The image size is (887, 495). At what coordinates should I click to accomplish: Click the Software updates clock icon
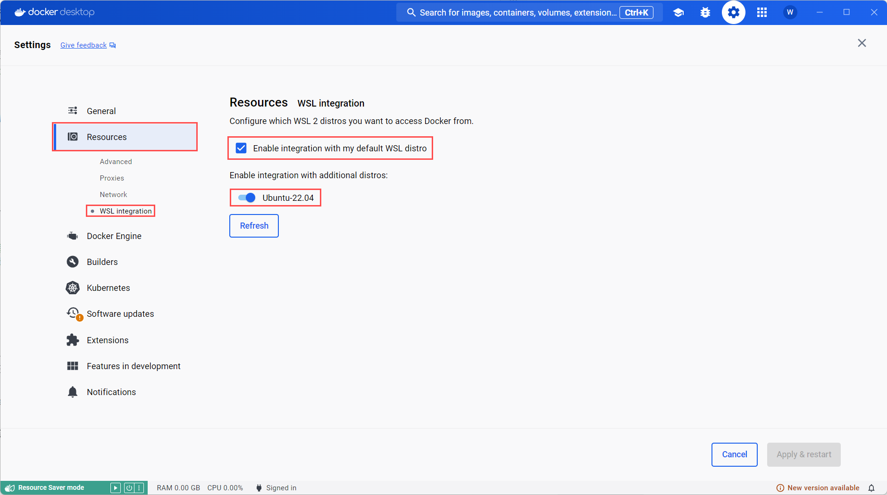74,313
